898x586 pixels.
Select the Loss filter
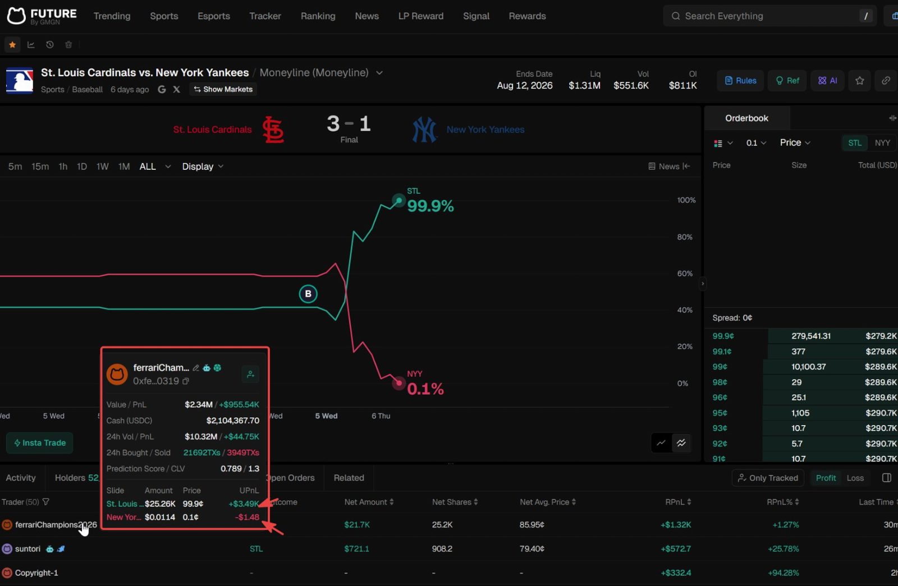pos(855,478)
